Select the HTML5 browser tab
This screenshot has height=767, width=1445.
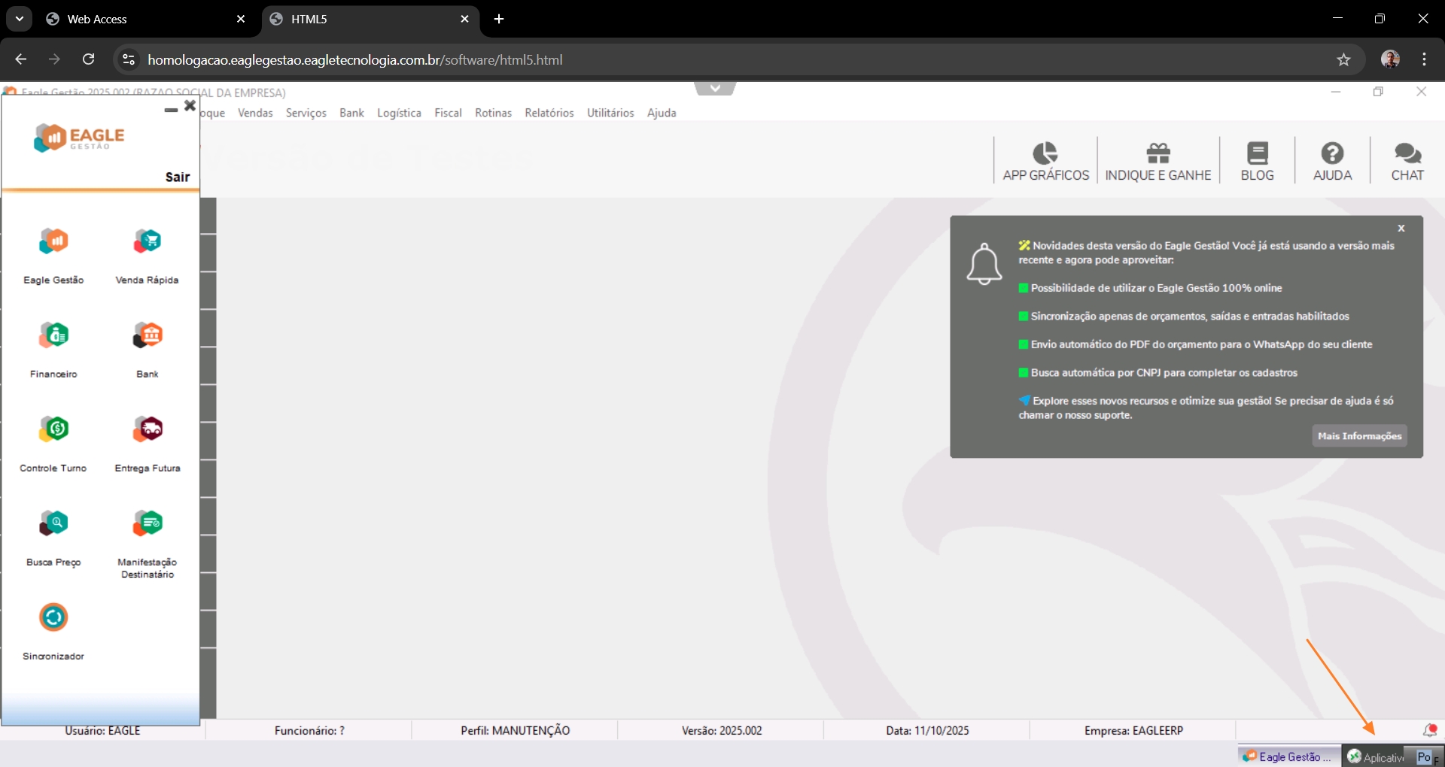[x=371, y=20]
